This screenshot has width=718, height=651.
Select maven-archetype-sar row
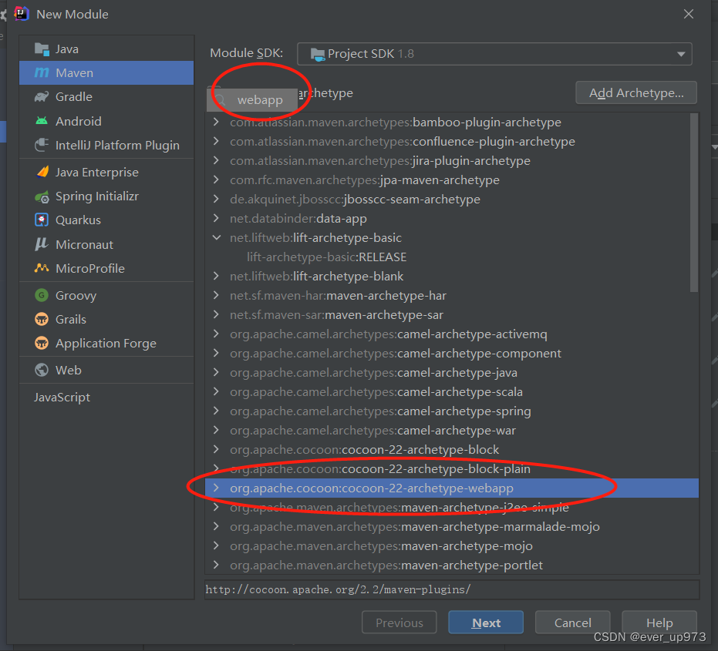pyautogui.click(x=452, y=315)
